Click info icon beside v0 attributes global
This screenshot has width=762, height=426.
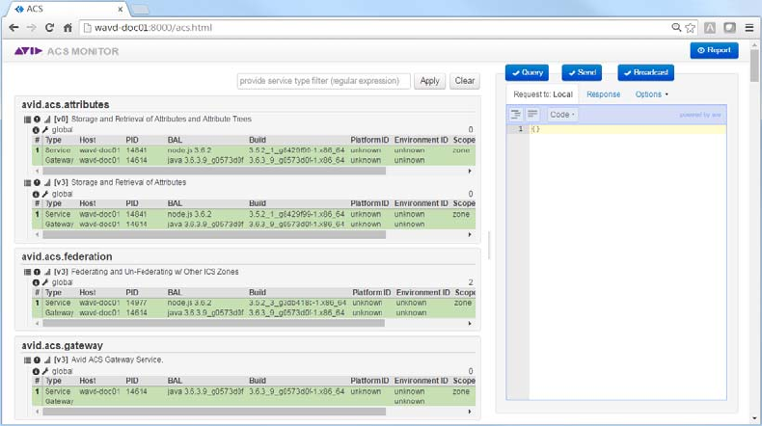click(x=36, y=130)
